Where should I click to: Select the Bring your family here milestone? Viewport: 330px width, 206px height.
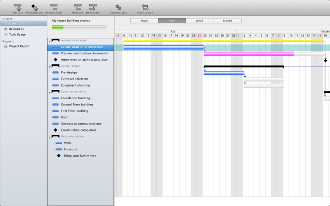[80, 156]
